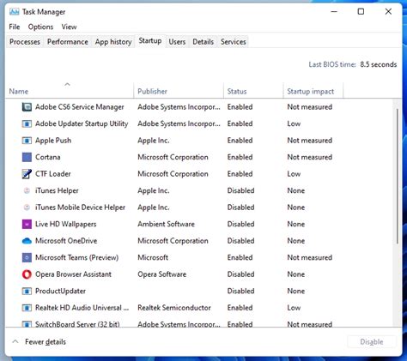Switch to the App history tab
This screenshot has height=361, width=407.
click(113, 42)
